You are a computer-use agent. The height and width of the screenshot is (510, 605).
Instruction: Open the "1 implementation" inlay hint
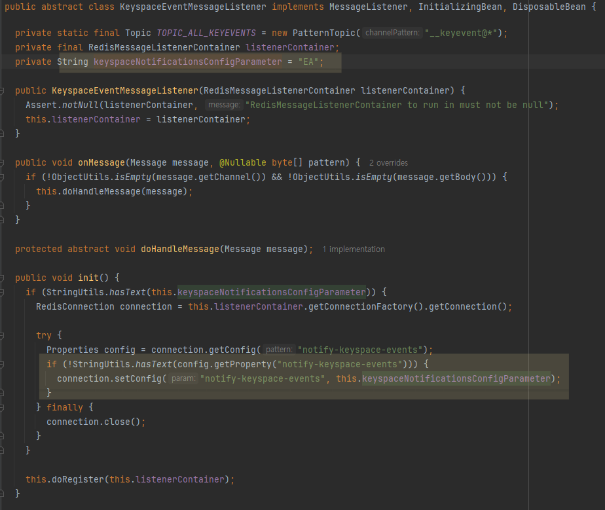(354, 249)
